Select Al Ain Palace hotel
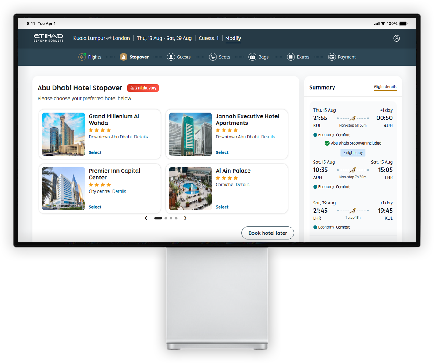This screenshot has width=434, height=363. (x=222, y=207)
